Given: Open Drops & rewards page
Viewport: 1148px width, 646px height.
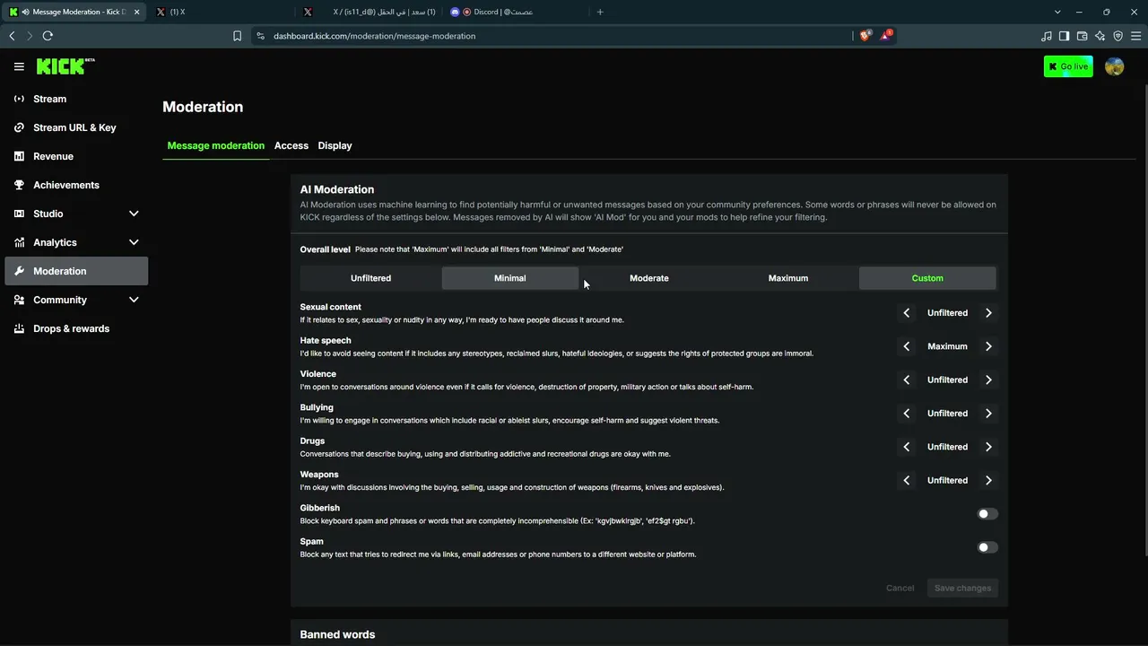Looking at the screenshot, I should pyautogui.click(x=76, y=328).
